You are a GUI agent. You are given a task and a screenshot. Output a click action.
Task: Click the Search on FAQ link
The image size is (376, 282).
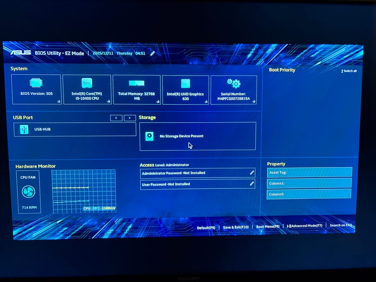341,225
